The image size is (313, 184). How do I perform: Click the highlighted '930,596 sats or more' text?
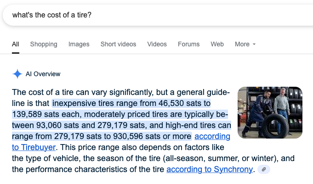pos(152,137)
